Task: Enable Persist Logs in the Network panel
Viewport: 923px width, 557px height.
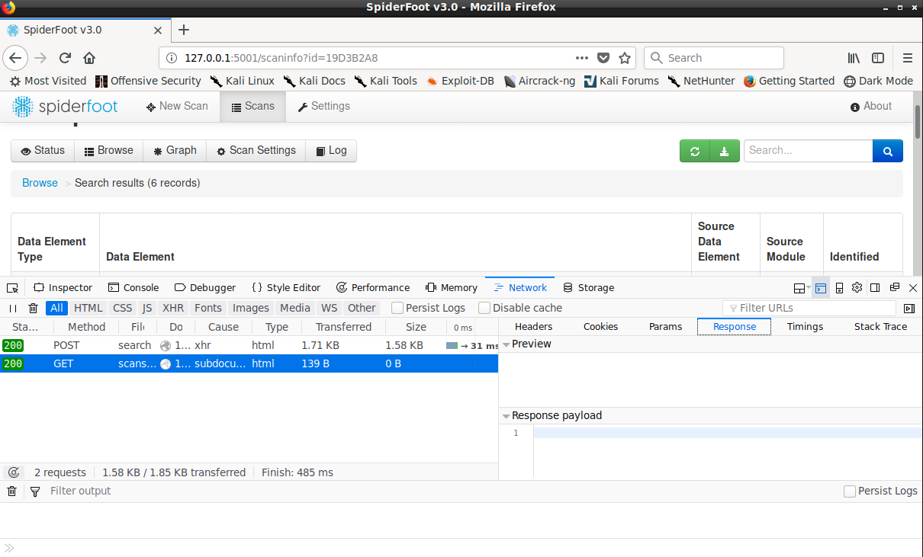Action: pos(397,308)
